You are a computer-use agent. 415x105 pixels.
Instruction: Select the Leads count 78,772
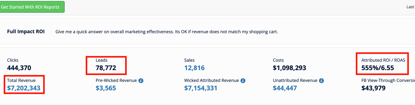tap(106, 68)
